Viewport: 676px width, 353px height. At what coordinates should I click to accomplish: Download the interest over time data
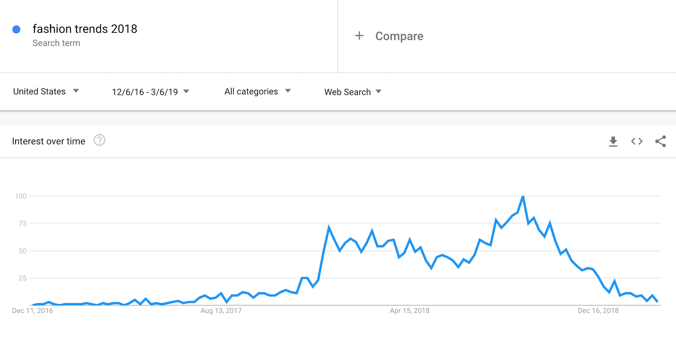click(x=613, y=141)
